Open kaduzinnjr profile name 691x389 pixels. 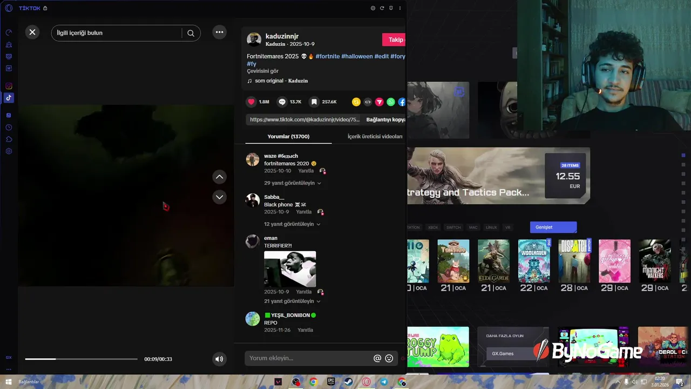pos(282,36)
